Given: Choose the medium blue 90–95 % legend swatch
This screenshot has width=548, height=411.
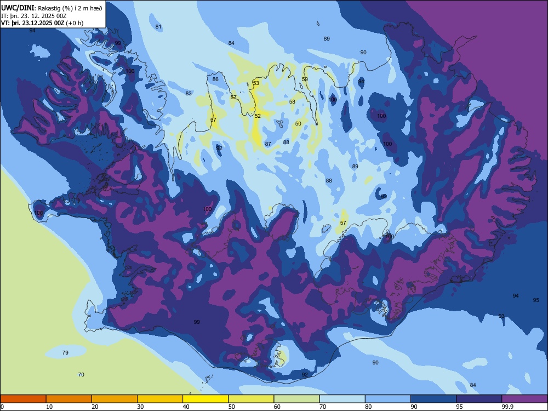Looking at the screenshot, I should pyautogui.click(x=433, y=399).
